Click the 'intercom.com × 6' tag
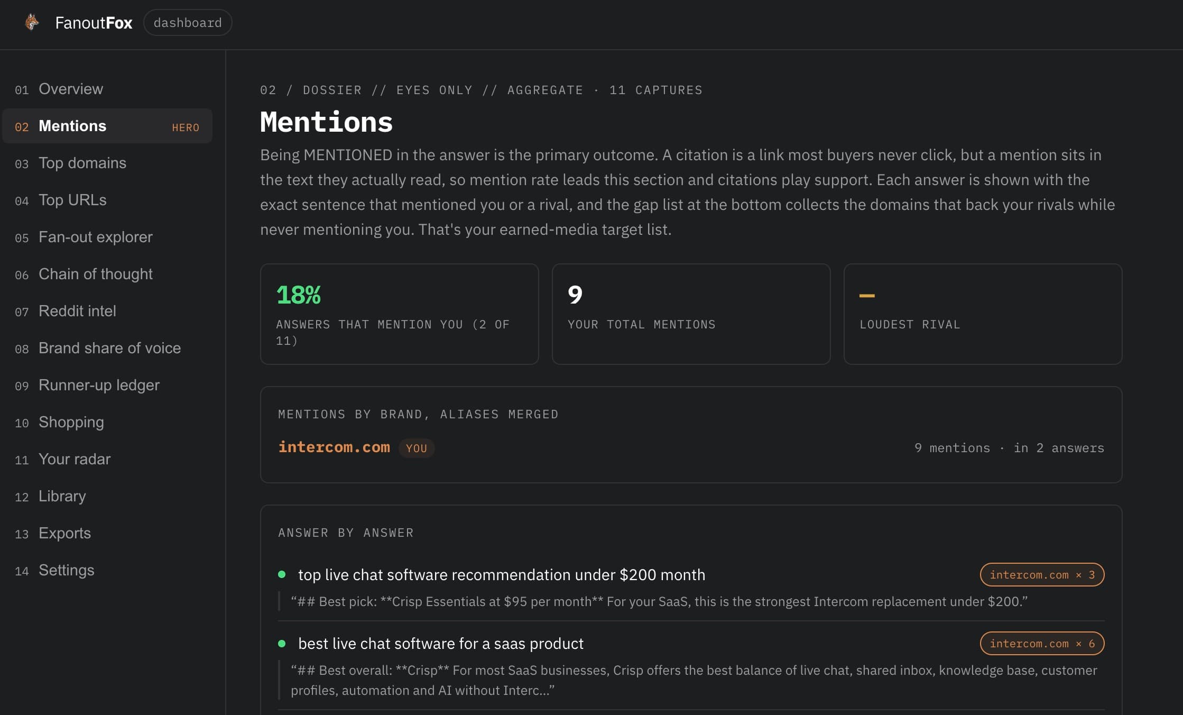Viewport: 1183px width, 715px height. [x=1042, y=644]
